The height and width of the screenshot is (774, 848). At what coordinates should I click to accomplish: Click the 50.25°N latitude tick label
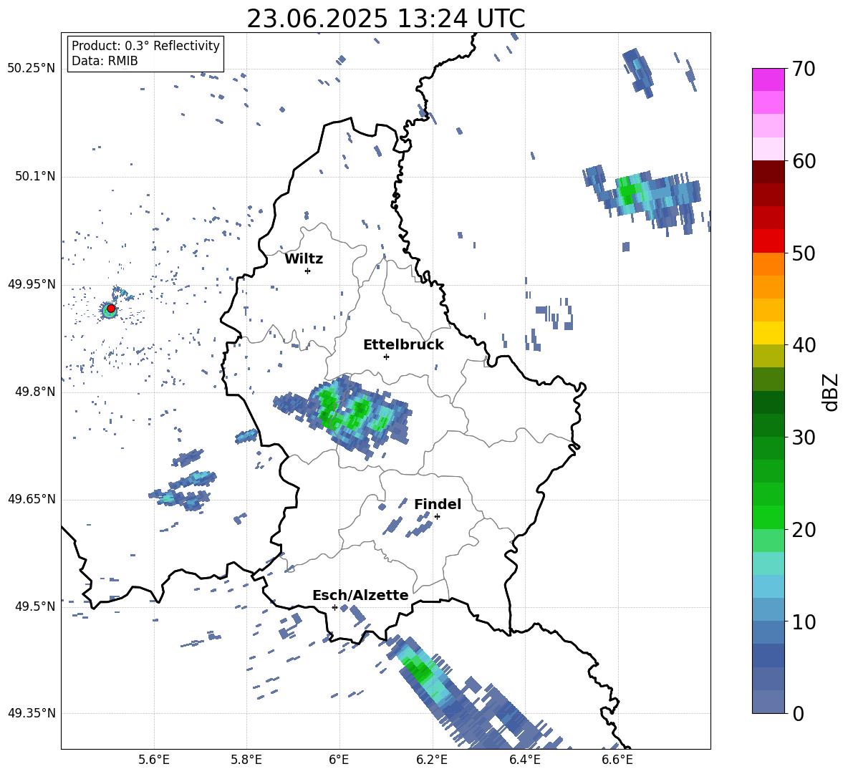[x=32, y=69]
